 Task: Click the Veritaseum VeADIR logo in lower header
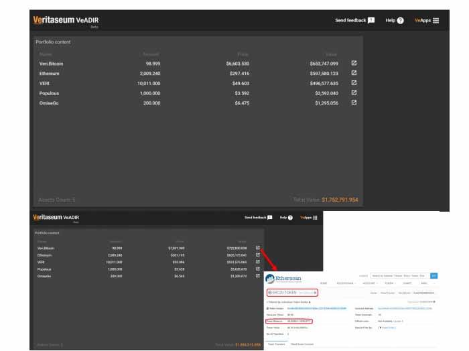56,217
